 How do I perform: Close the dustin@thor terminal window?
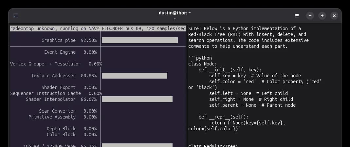coord(334,16)
